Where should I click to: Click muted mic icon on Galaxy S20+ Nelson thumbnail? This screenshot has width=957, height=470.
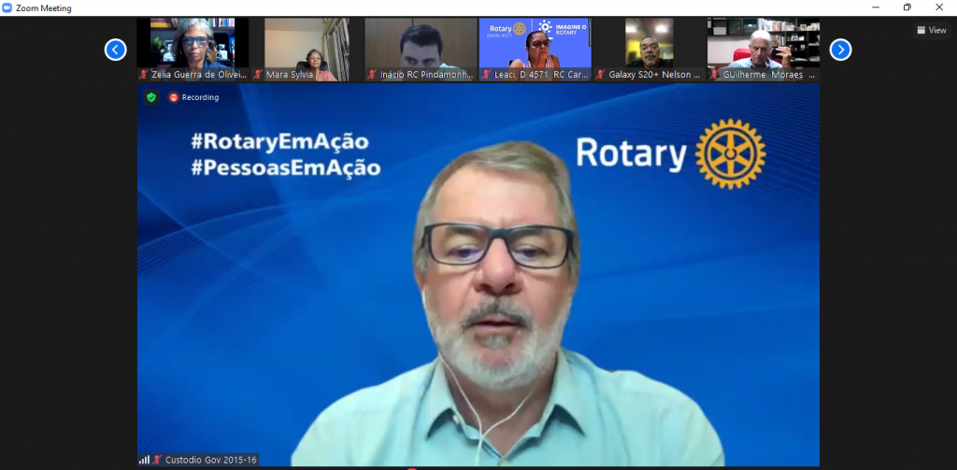[x=601, y=75]
